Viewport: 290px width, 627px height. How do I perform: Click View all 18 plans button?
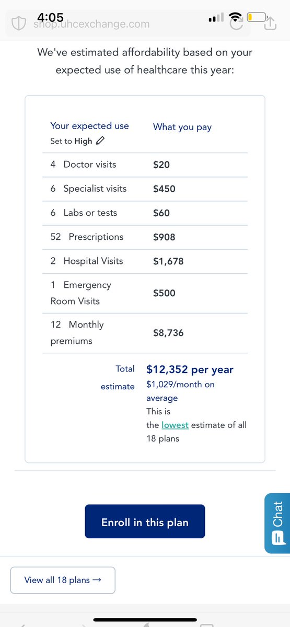tap(63, 580)
